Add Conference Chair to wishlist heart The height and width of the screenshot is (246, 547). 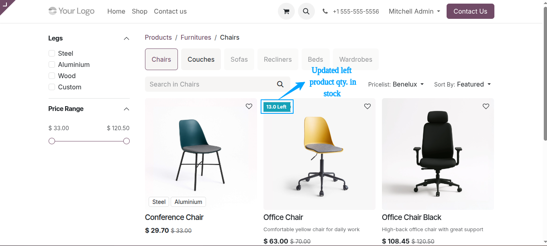[249, 106]
